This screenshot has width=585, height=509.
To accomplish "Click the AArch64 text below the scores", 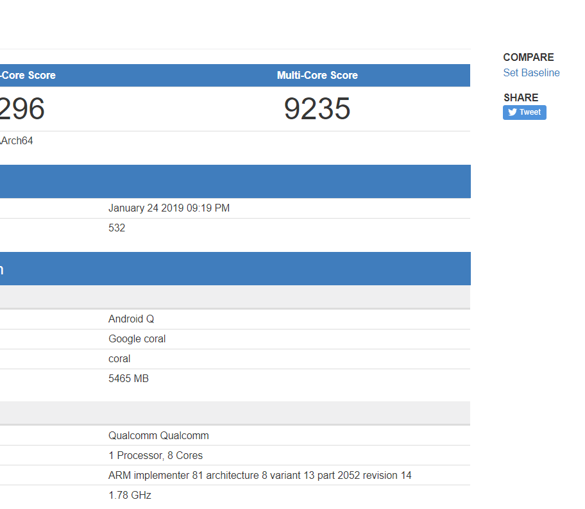I will pyautogui.click(x=17, y=140).
